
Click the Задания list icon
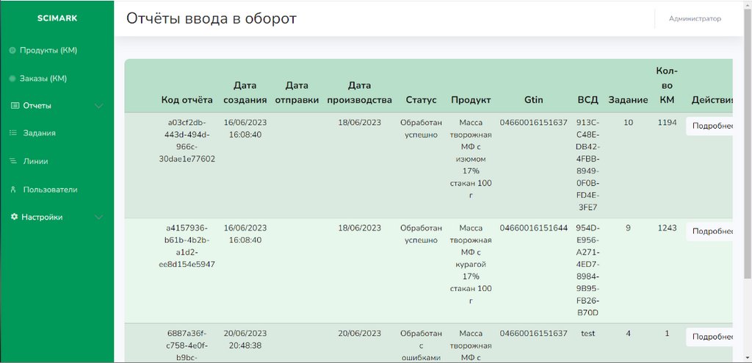[x=13, y=133]
